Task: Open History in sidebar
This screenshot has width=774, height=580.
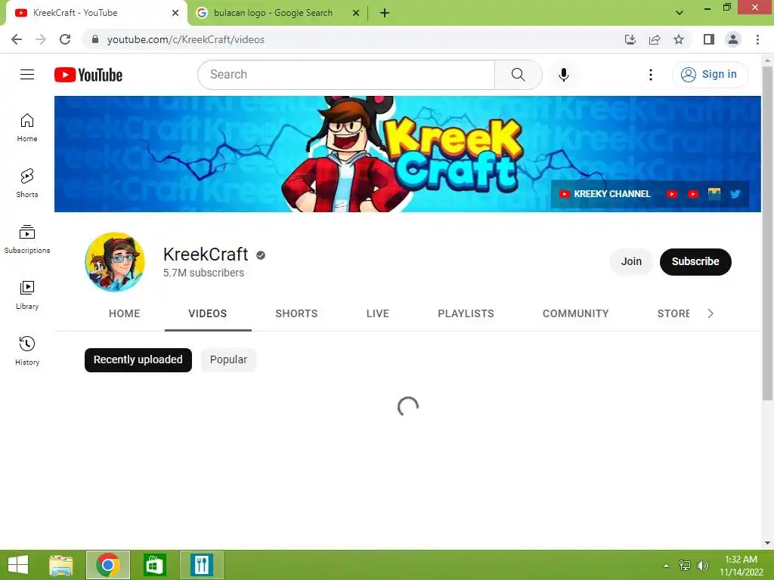Action: click(x=27, y=350)
